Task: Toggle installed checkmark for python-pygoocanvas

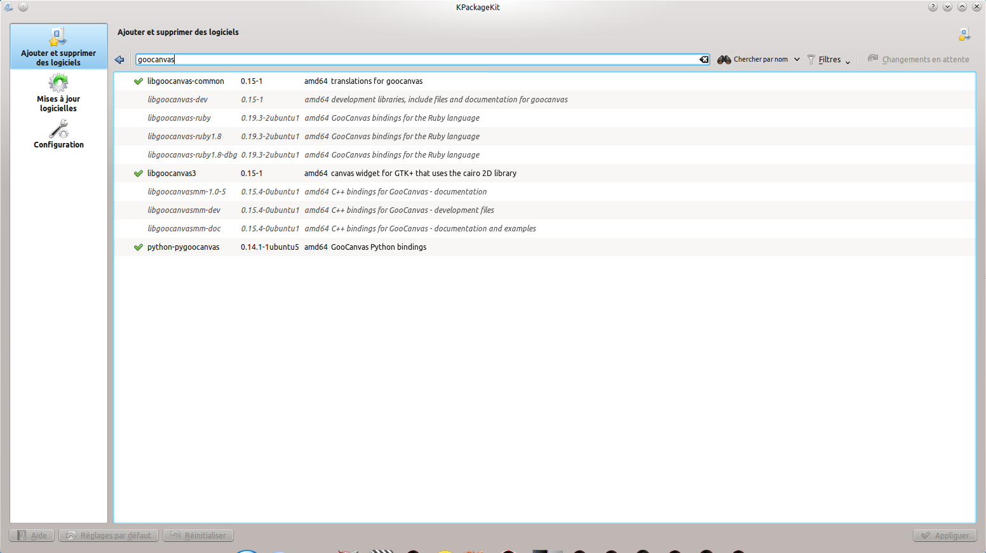Action: [x=138, y=247]
